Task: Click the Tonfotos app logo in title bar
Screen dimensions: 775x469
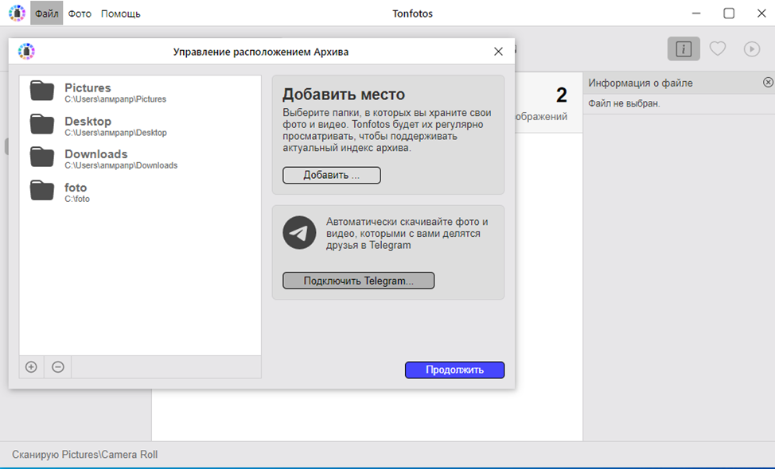Action: (x=17, y=13)
